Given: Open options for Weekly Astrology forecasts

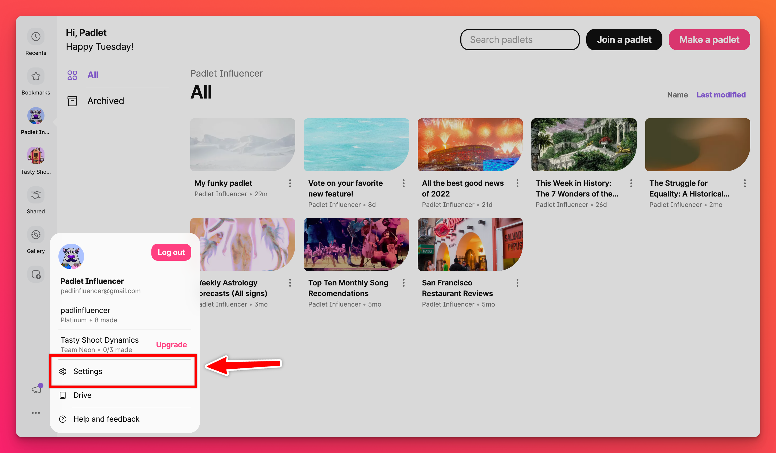Looking at the screenshot, I should click(290, 283).
